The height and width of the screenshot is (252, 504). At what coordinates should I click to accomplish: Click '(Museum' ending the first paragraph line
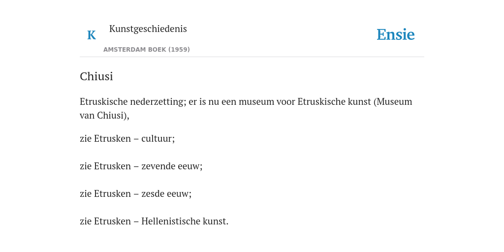(393, 102)
